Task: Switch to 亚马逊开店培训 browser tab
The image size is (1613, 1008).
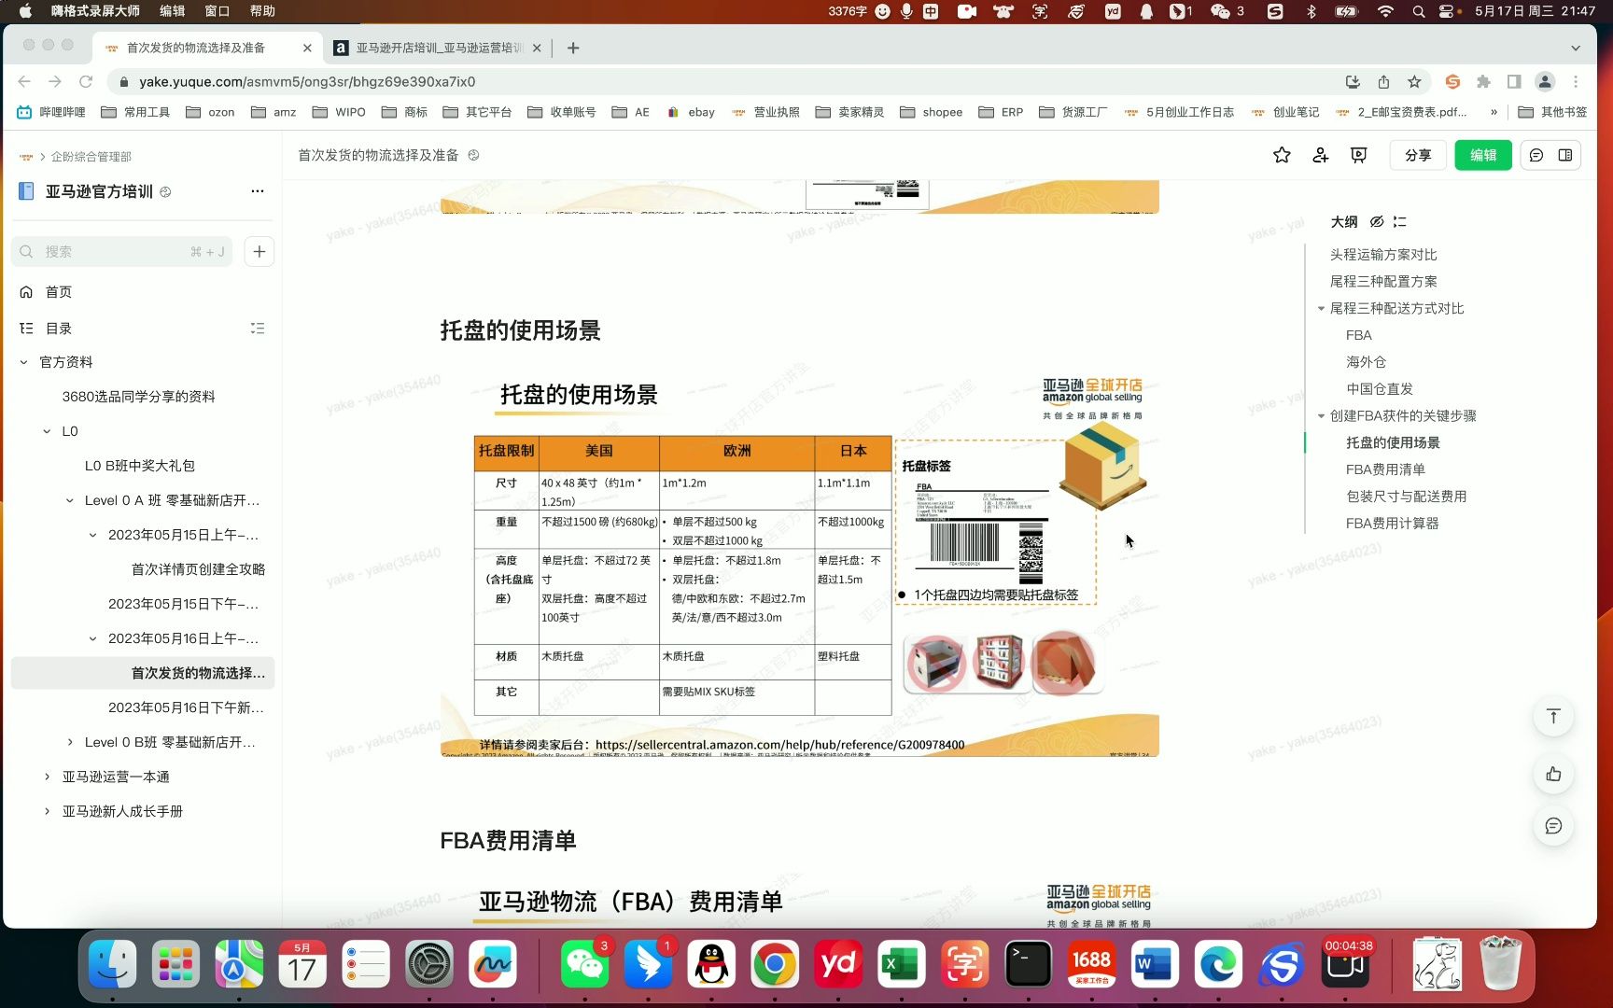Action: 438,48
